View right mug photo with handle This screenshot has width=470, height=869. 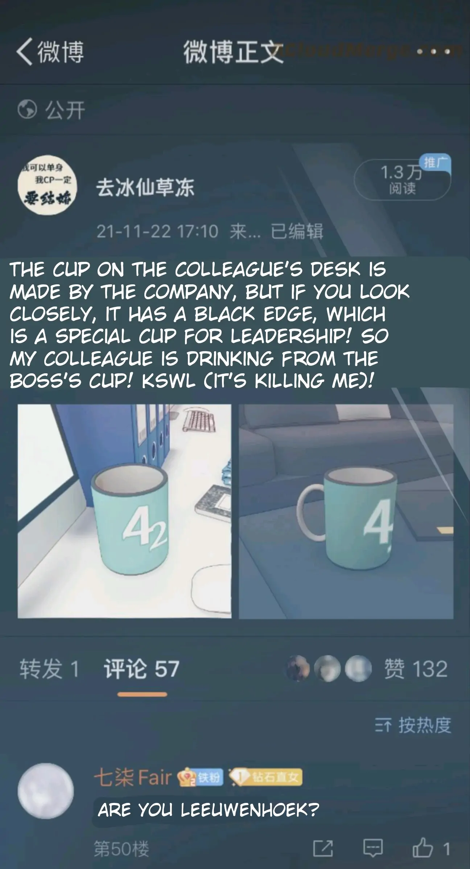click(x=346, y=511)
